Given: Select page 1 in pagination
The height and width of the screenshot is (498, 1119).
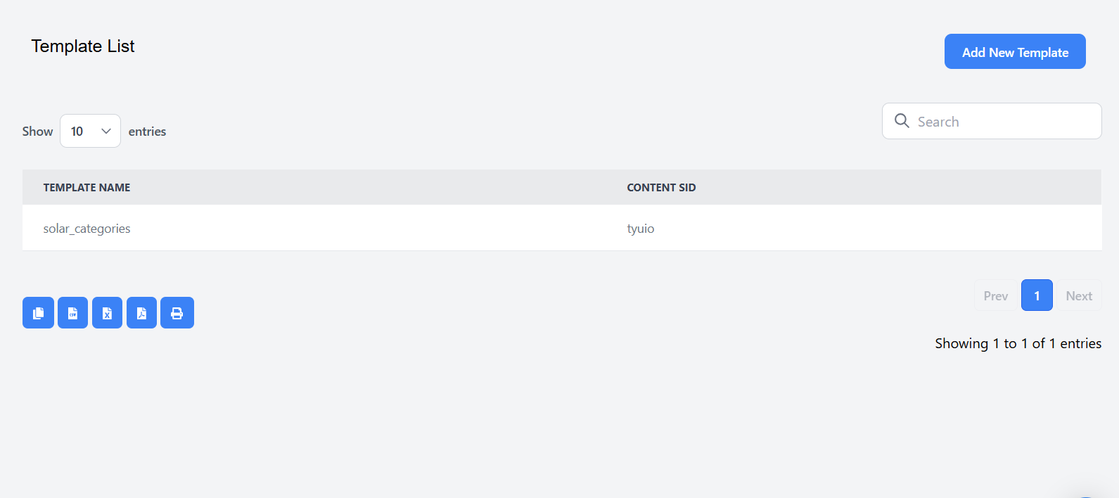Looking at the screenshot, I should [x=1037, y=295].
